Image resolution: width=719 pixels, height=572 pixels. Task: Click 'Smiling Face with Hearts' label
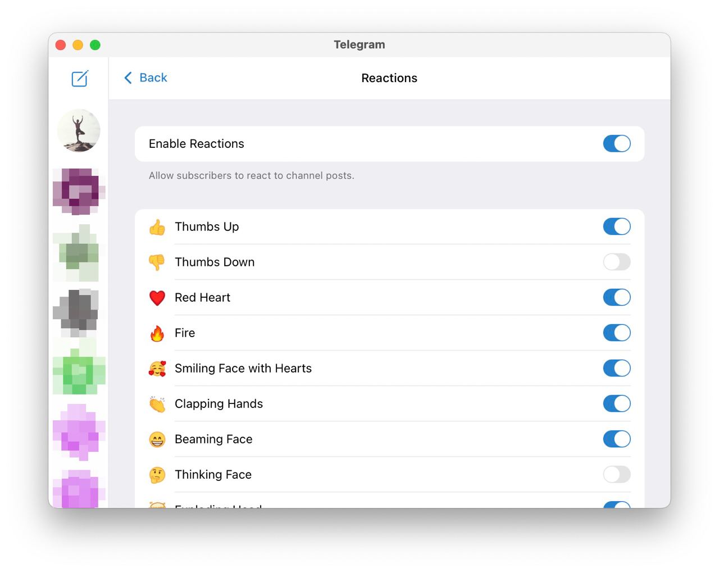[x=243, y=368]
